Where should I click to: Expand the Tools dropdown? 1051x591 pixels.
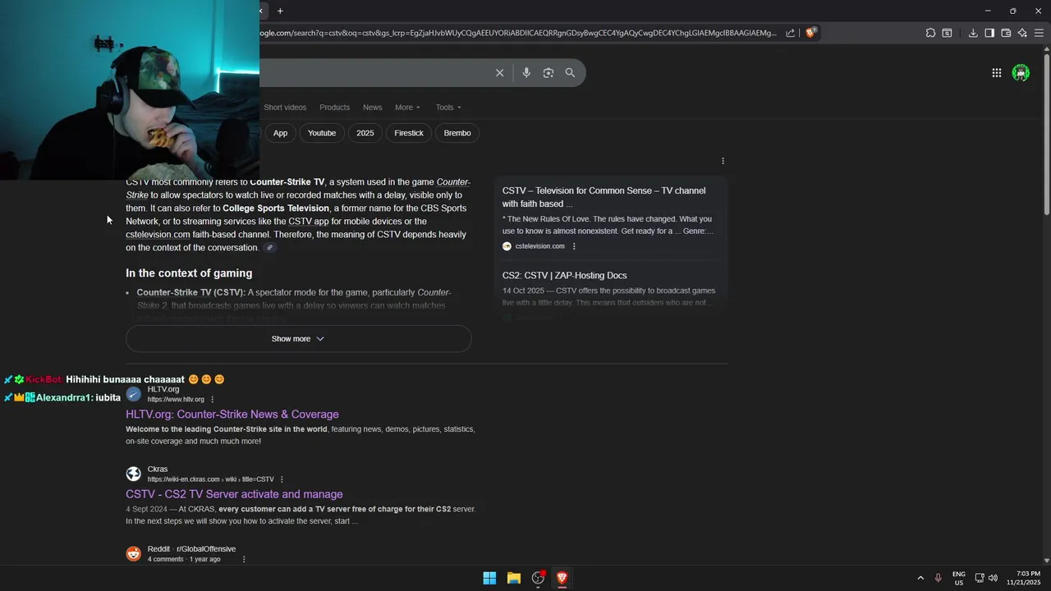448,108
